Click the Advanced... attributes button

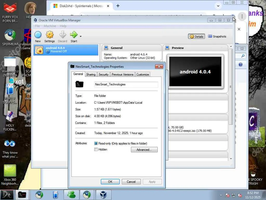(144, 150)
